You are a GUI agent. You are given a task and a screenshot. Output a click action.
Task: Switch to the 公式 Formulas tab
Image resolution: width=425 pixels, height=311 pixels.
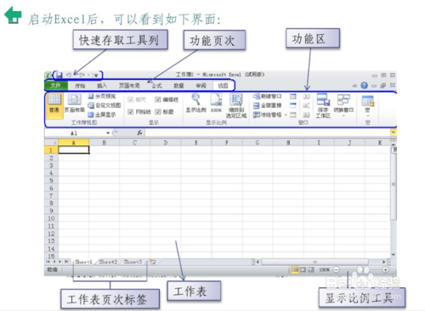click(156, 86)
